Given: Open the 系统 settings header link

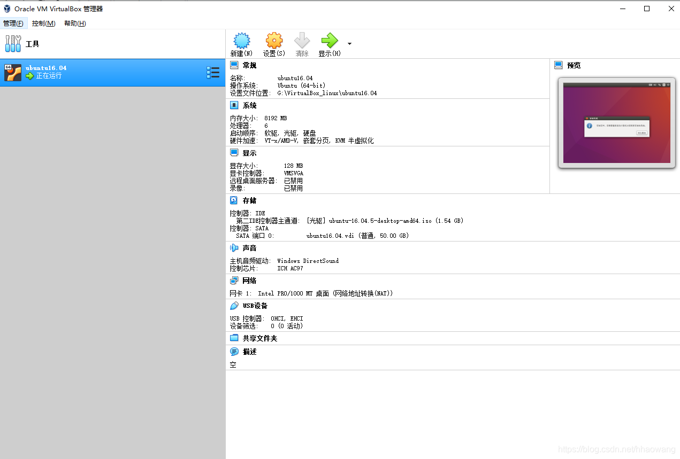Looking at the screenshot, I should [x=249, y=105].
